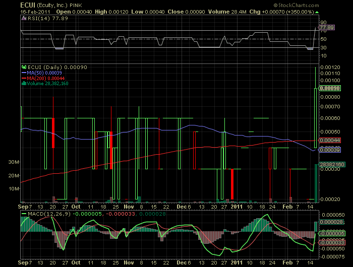Screen dimensions: 353x267
Task: Click the green -0.000005 MACD legend value
Action: (88, 214)
